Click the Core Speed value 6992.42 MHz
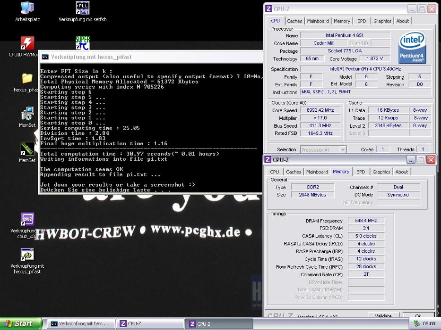Screen dimensions: 441x330 click(x=320, y=110)
